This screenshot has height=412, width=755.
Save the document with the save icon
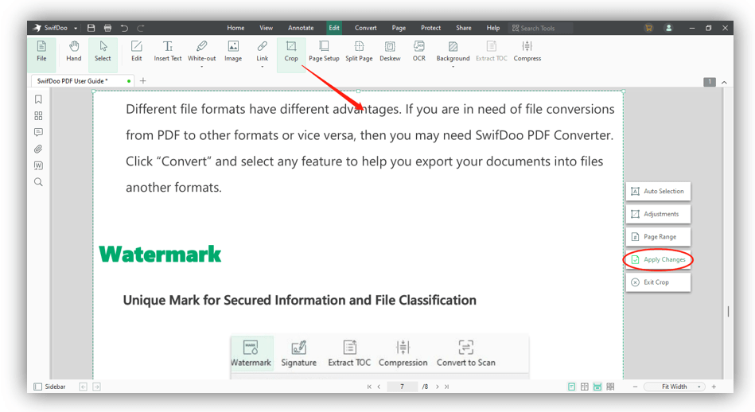[91, 28]
